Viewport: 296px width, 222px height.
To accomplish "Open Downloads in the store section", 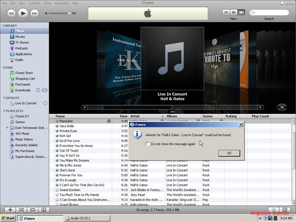I will [23, 90].
